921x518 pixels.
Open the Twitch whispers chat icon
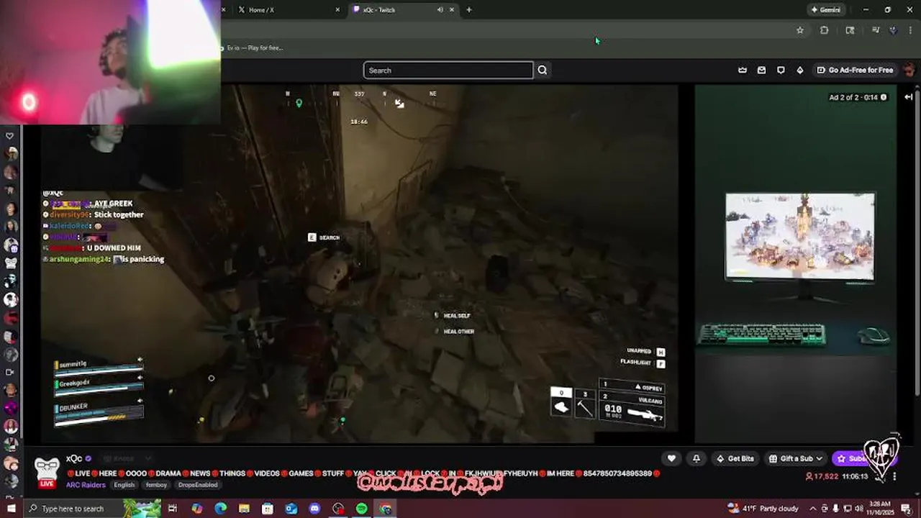click(x=781, y=70)
